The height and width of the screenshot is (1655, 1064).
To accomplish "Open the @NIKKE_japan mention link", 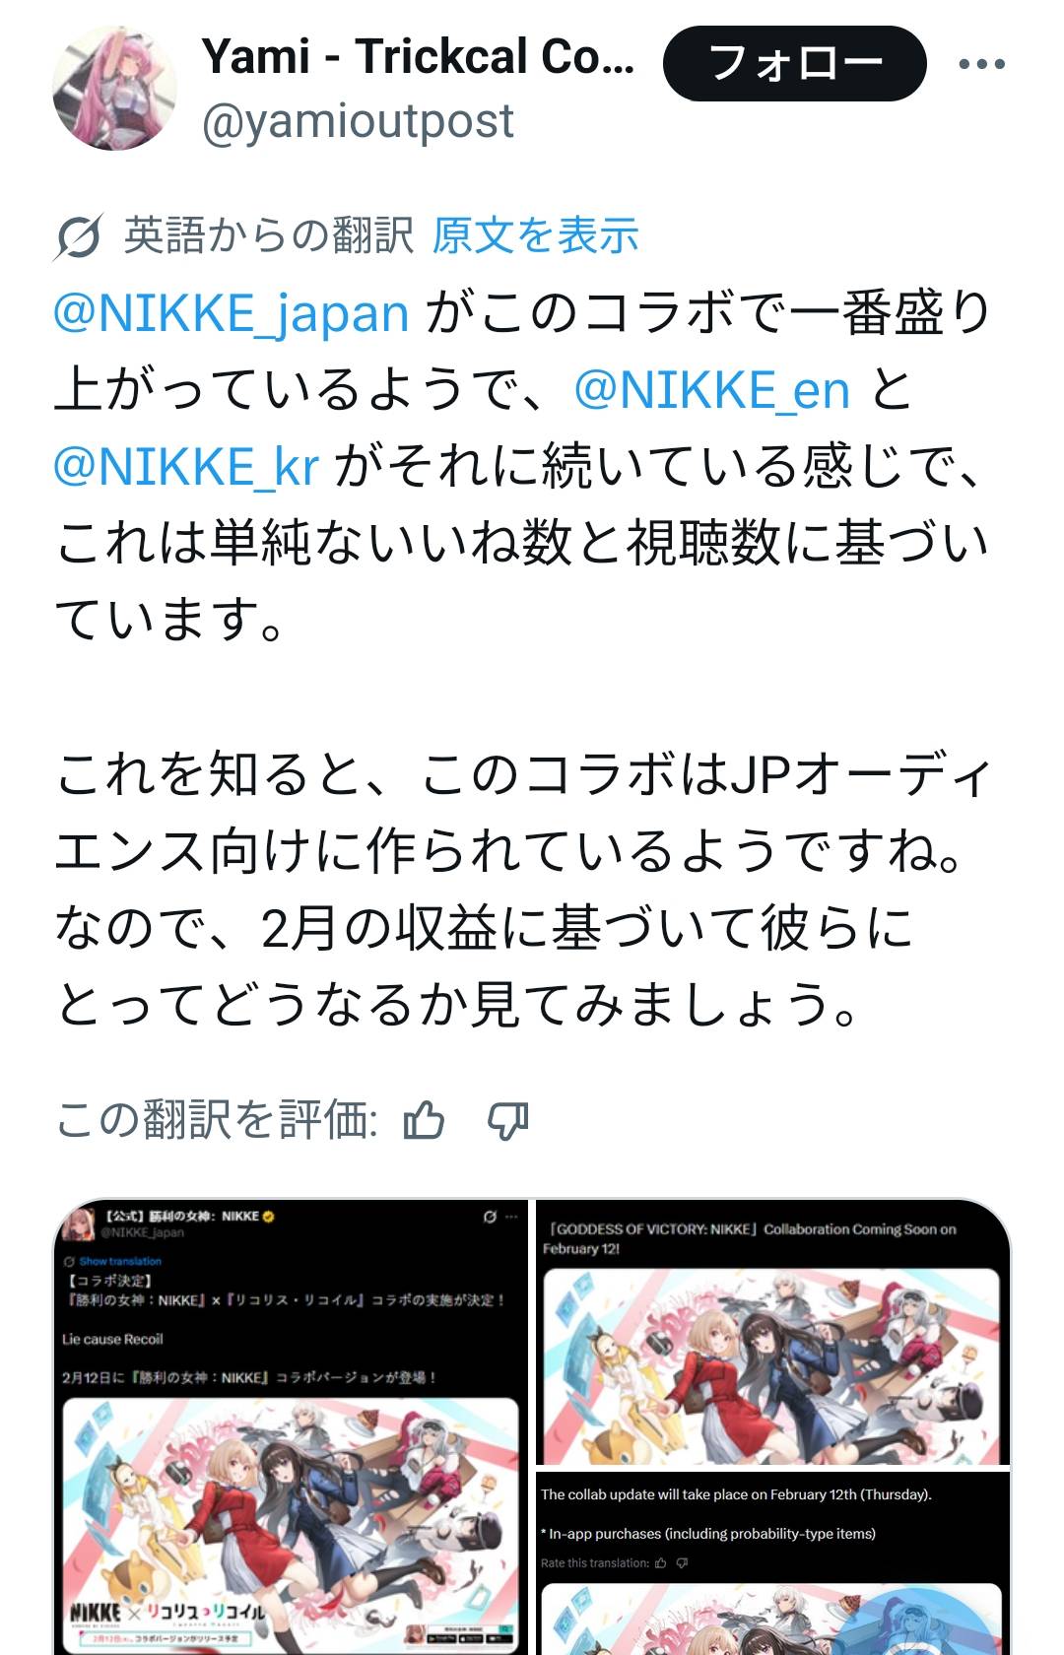I will coord(231,312).
